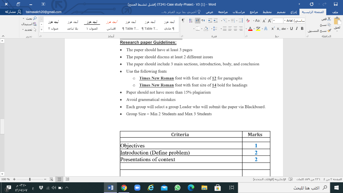Click the Cut (قص) icon

[x=329, y=19]
